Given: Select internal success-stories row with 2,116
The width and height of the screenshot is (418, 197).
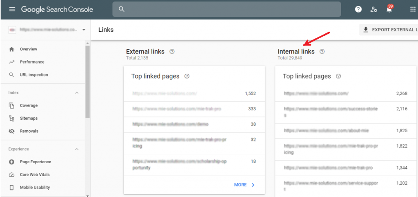Looking at the screenshot, I should (x=346, y=112).
